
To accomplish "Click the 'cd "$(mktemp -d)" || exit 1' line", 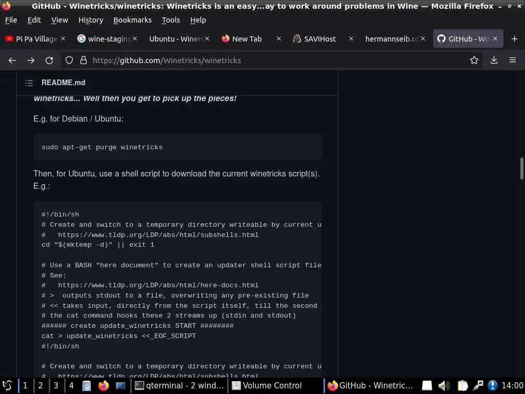I will 98,245.
